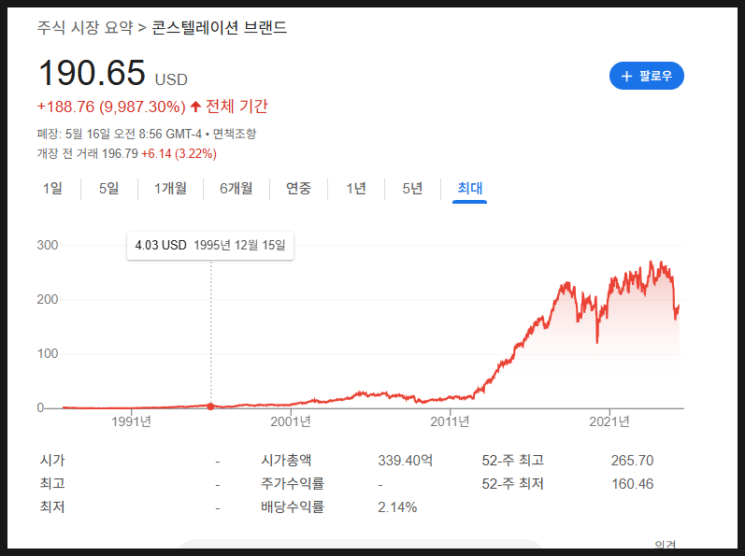The width and height of the screenshot is (745, 556).
Task: Click the 52-주 최고 value 265.70
Action: (633, 461)
